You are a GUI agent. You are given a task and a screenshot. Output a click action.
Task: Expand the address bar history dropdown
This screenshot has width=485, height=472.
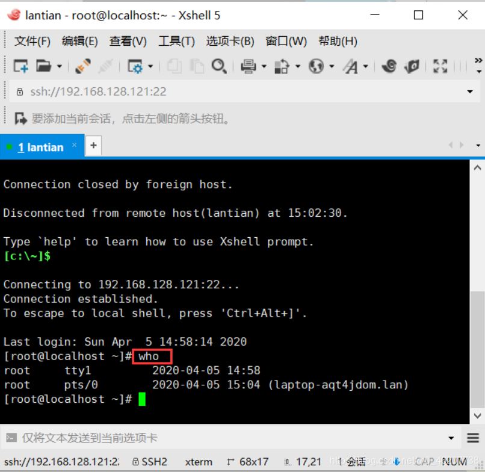(470, 92)
